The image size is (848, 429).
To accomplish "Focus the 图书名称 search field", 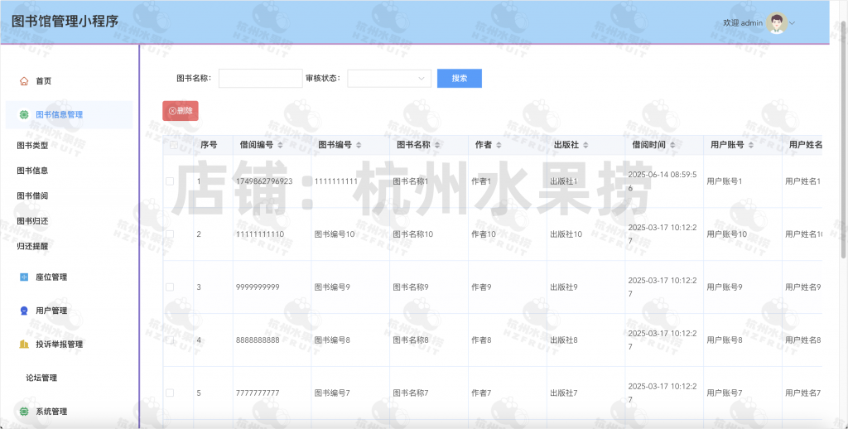I will [x=261, y=79].
